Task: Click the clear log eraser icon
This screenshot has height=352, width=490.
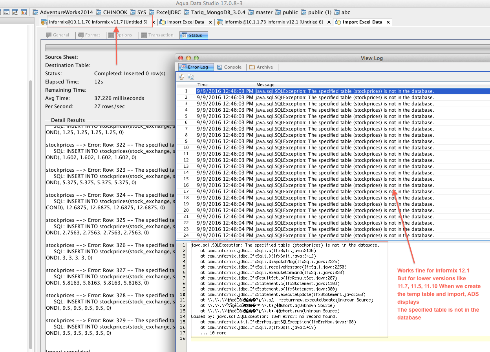Action: (181, 77)
